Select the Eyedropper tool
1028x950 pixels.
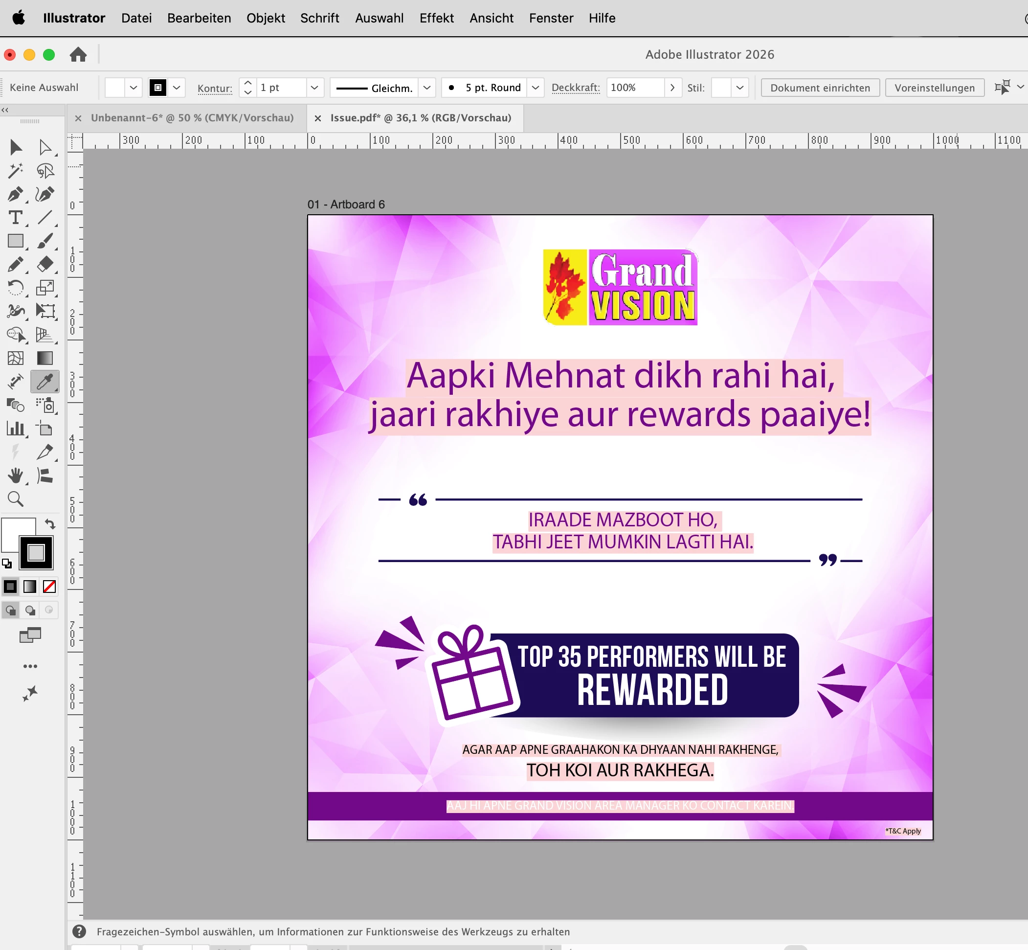pos(45,382)
